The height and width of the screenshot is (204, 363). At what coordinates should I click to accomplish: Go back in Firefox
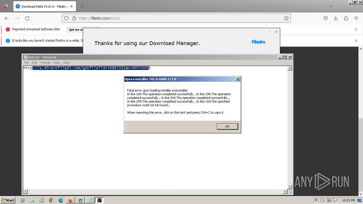[7, 18]
